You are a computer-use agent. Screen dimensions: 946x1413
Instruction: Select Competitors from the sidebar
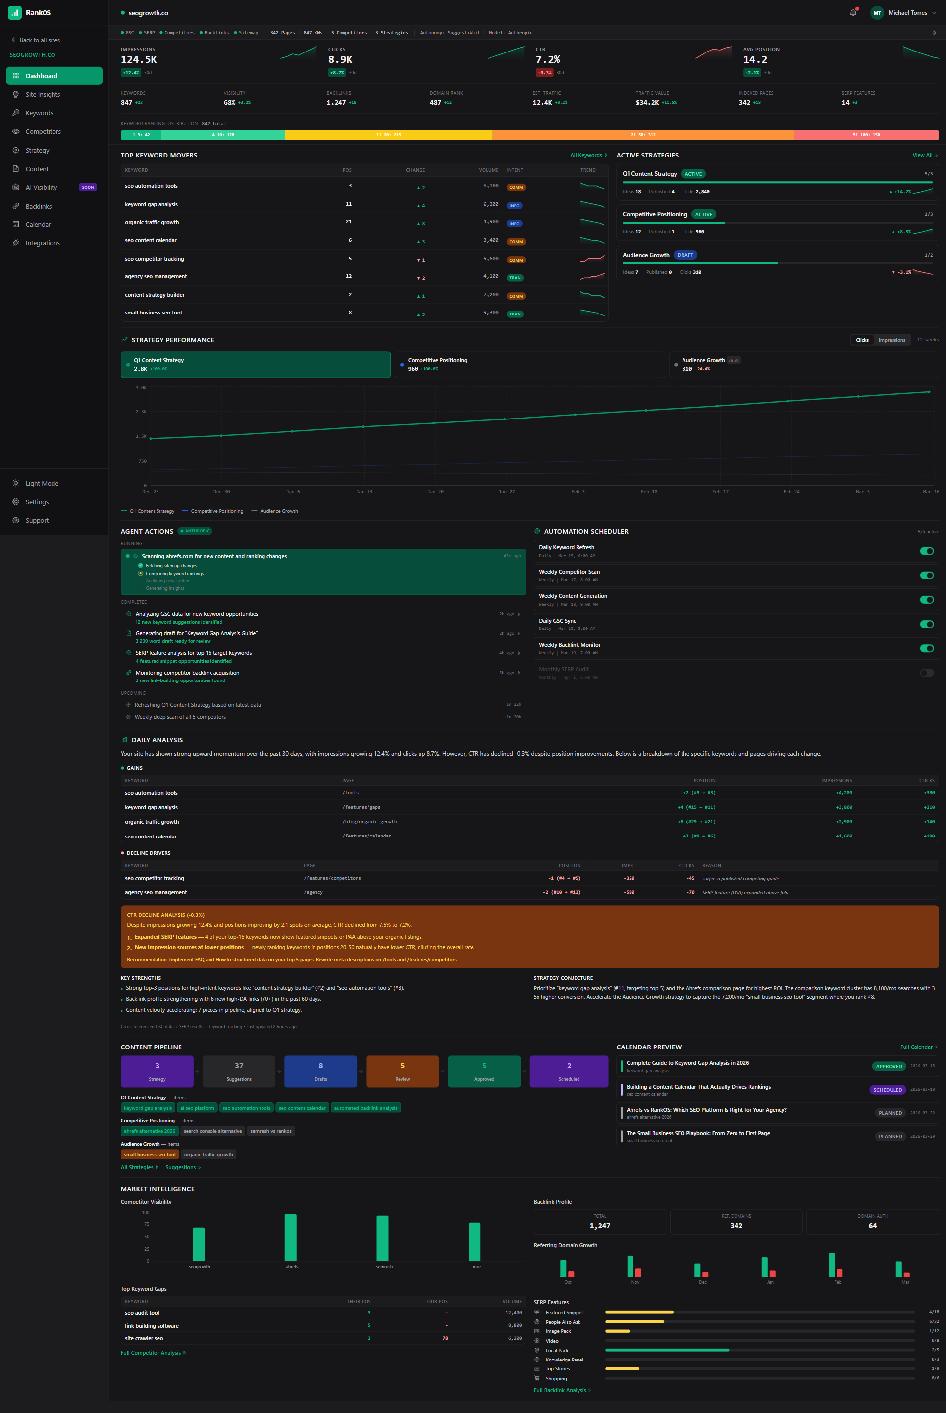pyautogui.click(x=42, y=131)
